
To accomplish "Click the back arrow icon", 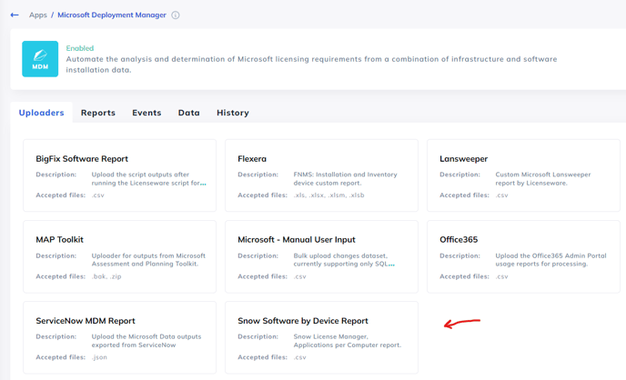I will click(x=15, y=15).
